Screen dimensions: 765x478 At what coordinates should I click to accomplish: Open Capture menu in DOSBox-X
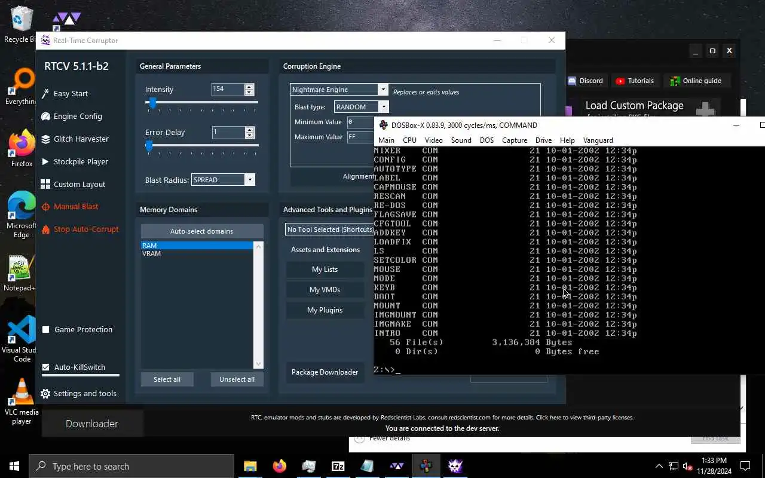[x=514, y=140]
